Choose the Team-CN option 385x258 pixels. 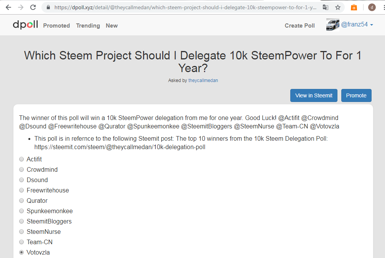click(x=21, y=242)
